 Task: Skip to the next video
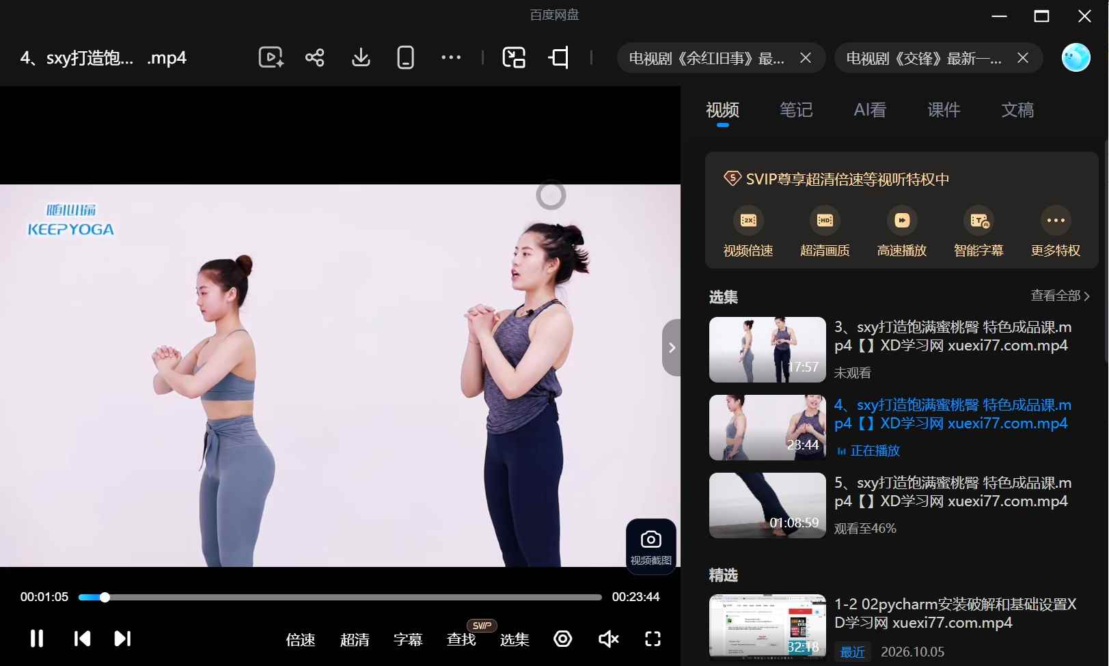point(122,639)
